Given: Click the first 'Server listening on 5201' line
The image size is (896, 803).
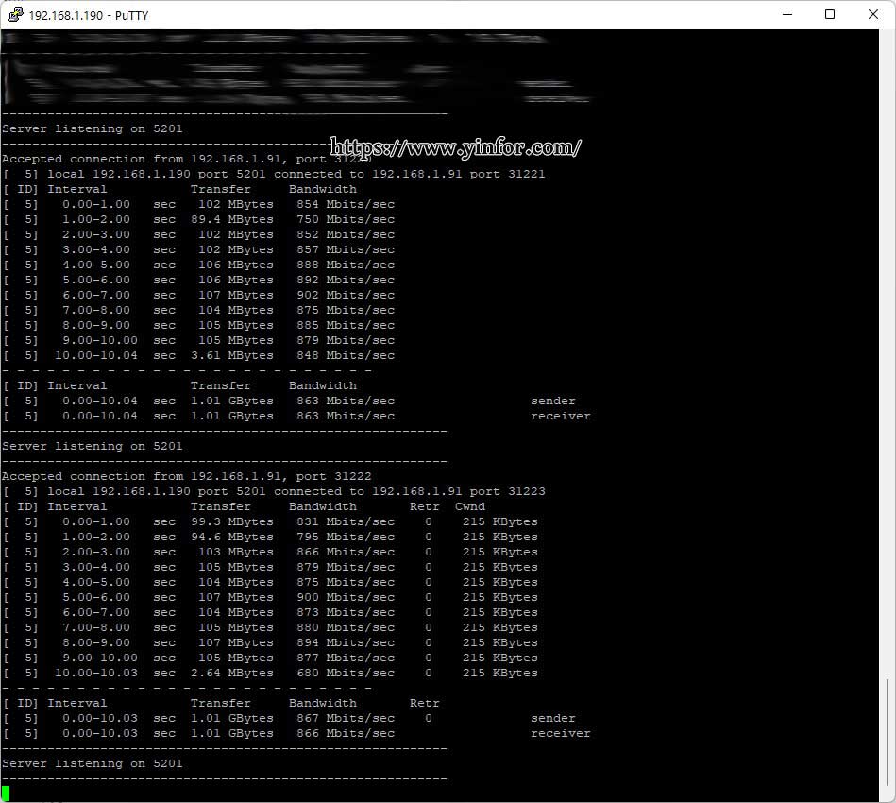Looking at the screenshot, I should (x=93, y=128).
